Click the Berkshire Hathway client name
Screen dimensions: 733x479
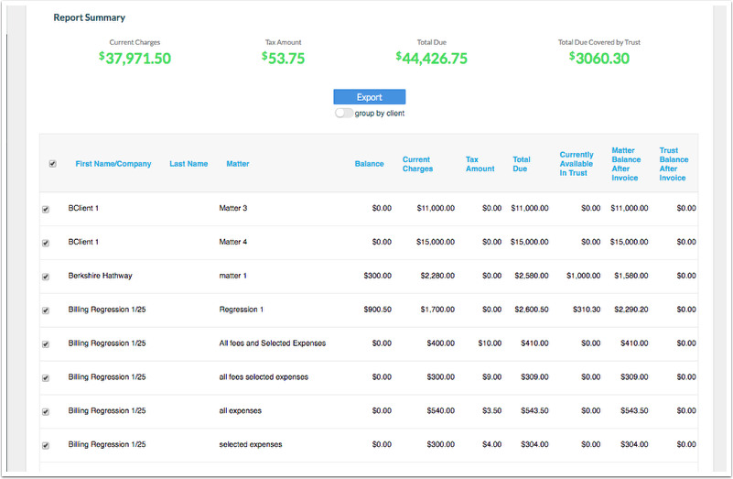[x=100, y=276]
